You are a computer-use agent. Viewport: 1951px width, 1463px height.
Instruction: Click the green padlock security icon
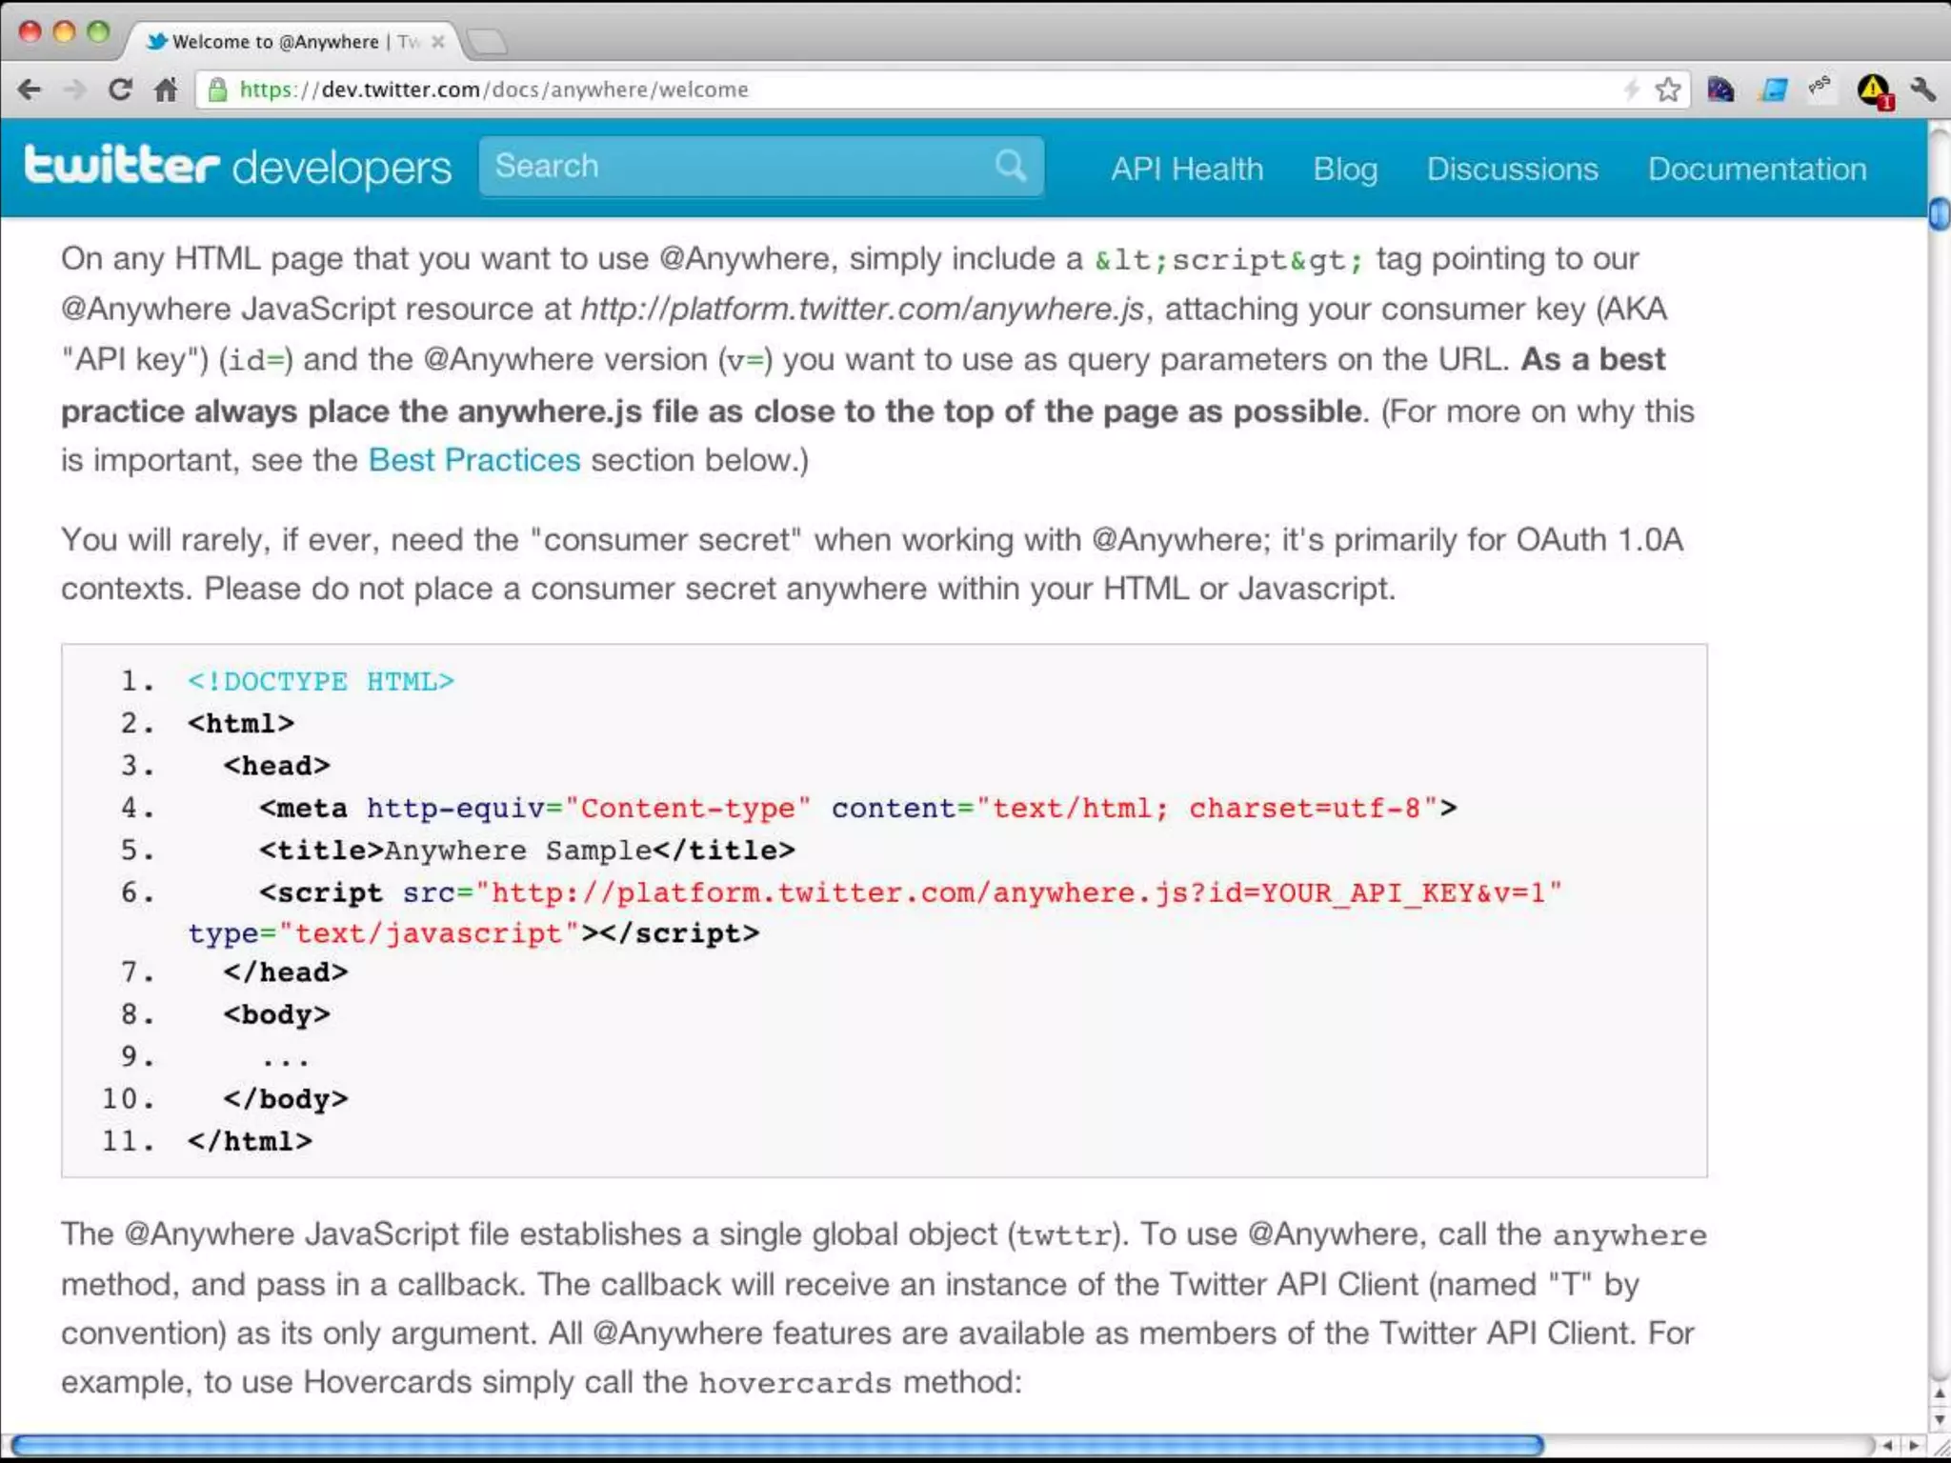(218, 90)
